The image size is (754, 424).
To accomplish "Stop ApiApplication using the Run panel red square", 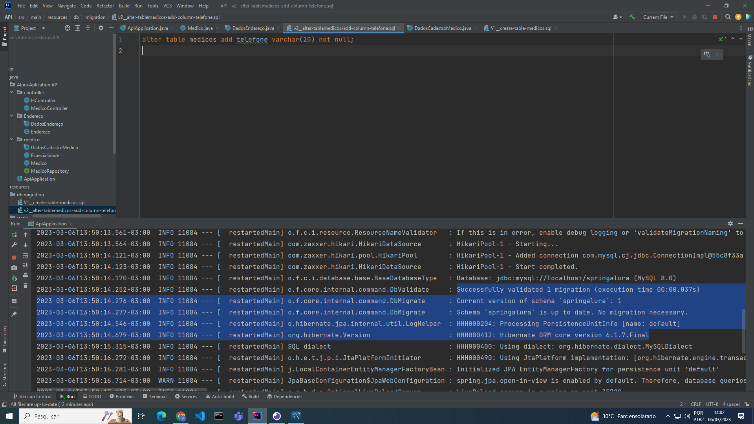I will coord(14,258).
